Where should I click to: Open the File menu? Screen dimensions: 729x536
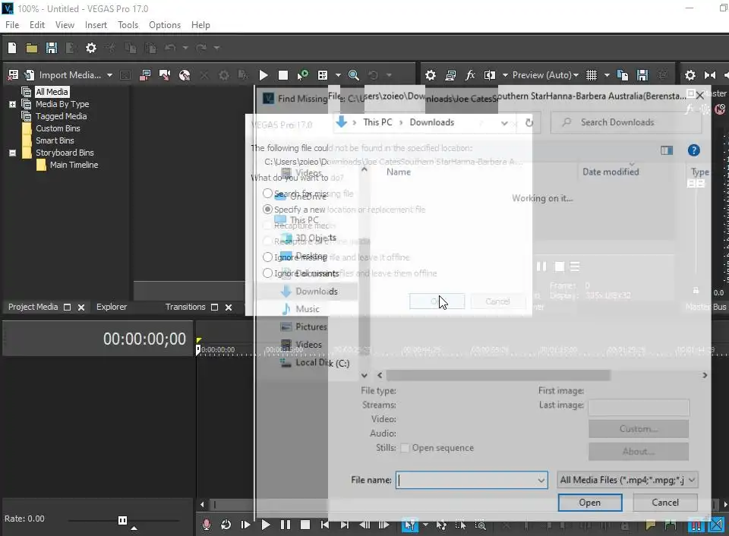coord(12,24)
